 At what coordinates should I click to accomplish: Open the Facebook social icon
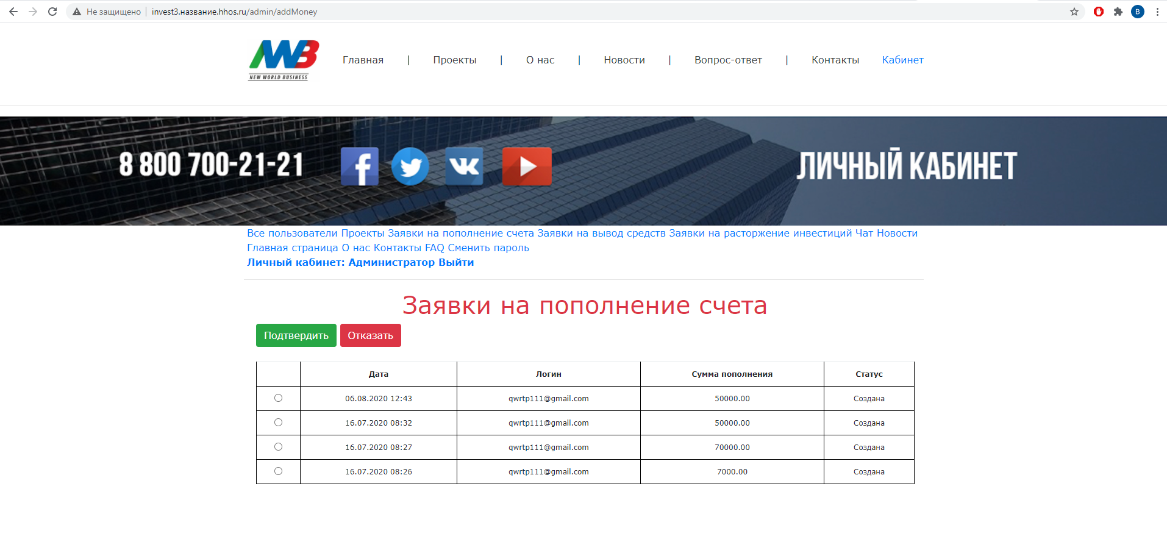point(360,166)
